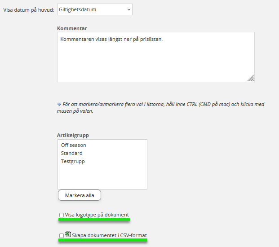Select 'Off season' in the Artikelgrupp list

click(74, 145)
